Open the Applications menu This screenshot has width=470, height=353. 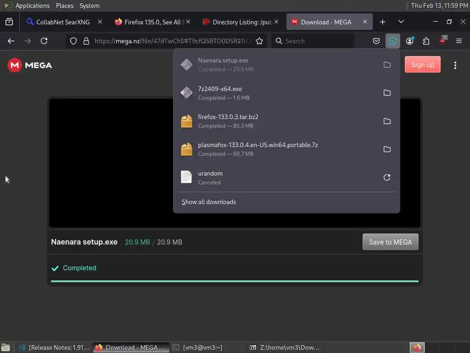[x=33, y=6]
